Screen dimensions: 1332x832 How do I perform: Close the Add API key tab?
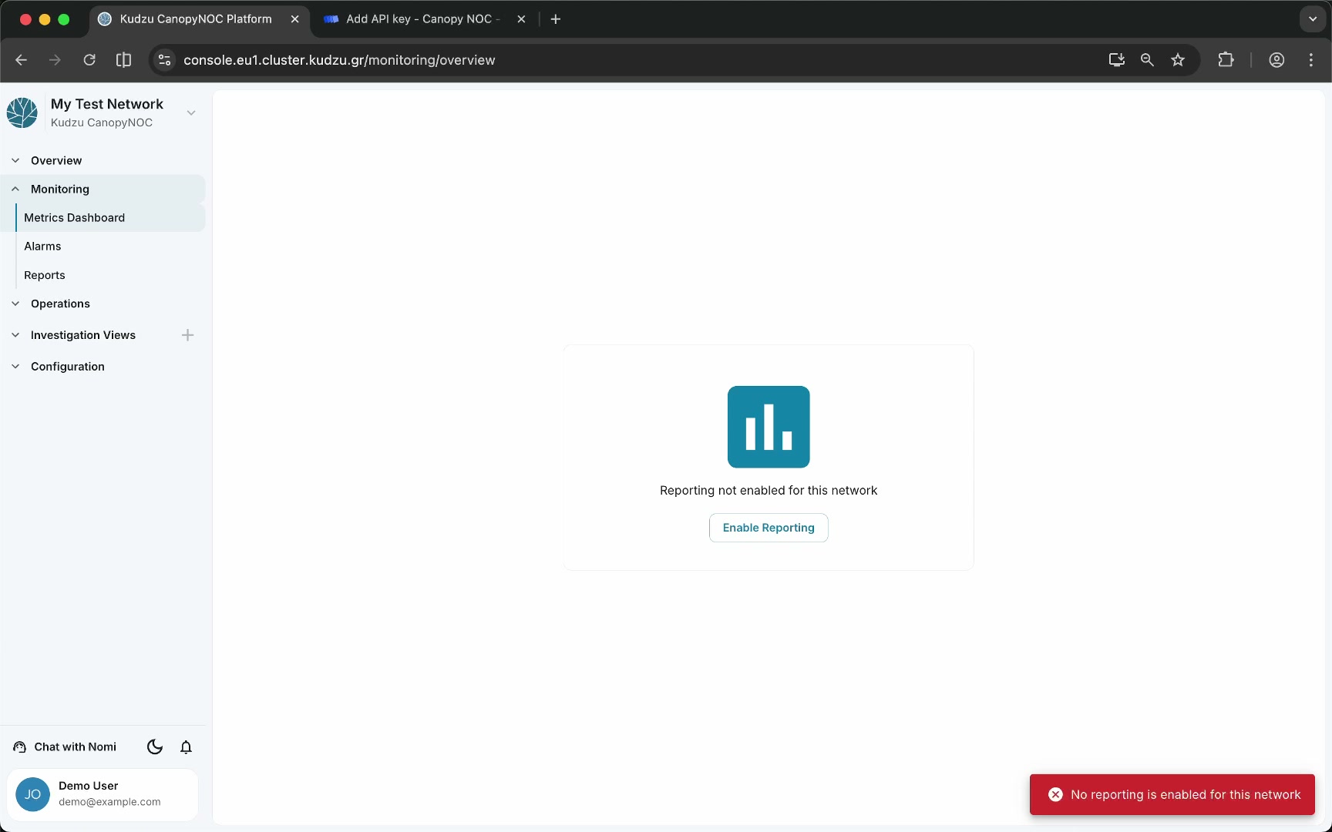(x=521, y=19)
